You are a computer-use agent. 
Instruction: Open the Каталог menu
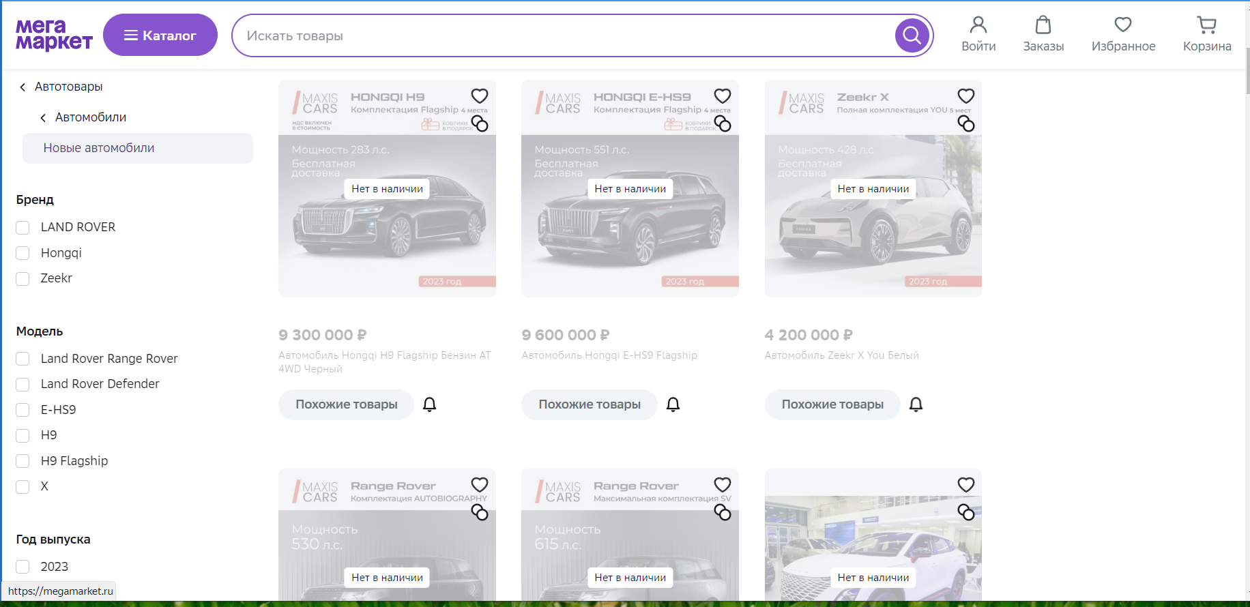click(x=160, y=35)
